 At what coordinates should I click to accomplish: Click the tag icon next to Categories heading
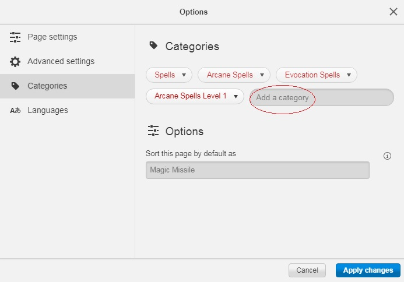pyautogui.click(x=153, y=45)
